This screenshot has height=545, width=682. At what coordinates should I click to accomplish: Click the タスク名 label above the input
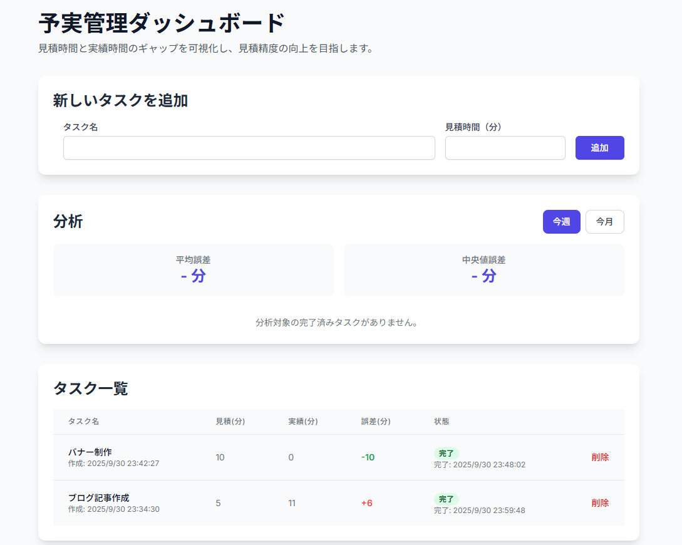tap(80, 127)
